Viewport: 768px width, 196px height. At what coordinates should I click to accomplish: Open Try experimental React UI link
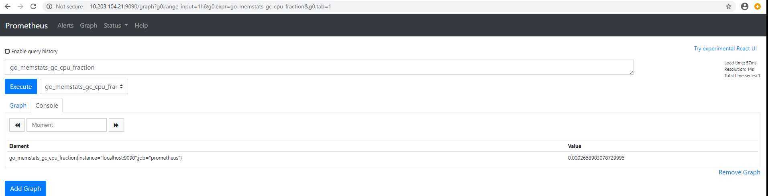[x=725, y=48]
